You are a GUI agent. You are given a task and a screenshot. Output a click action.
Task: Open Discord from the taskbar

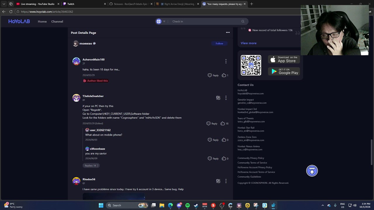pos(179,205)
